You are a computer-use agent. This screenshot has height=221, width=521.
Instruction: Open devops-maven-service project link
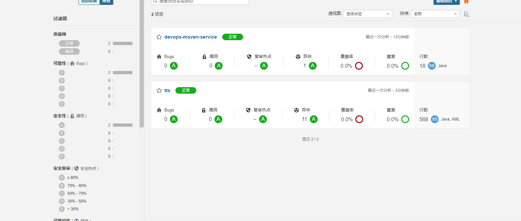coord(191,37)
